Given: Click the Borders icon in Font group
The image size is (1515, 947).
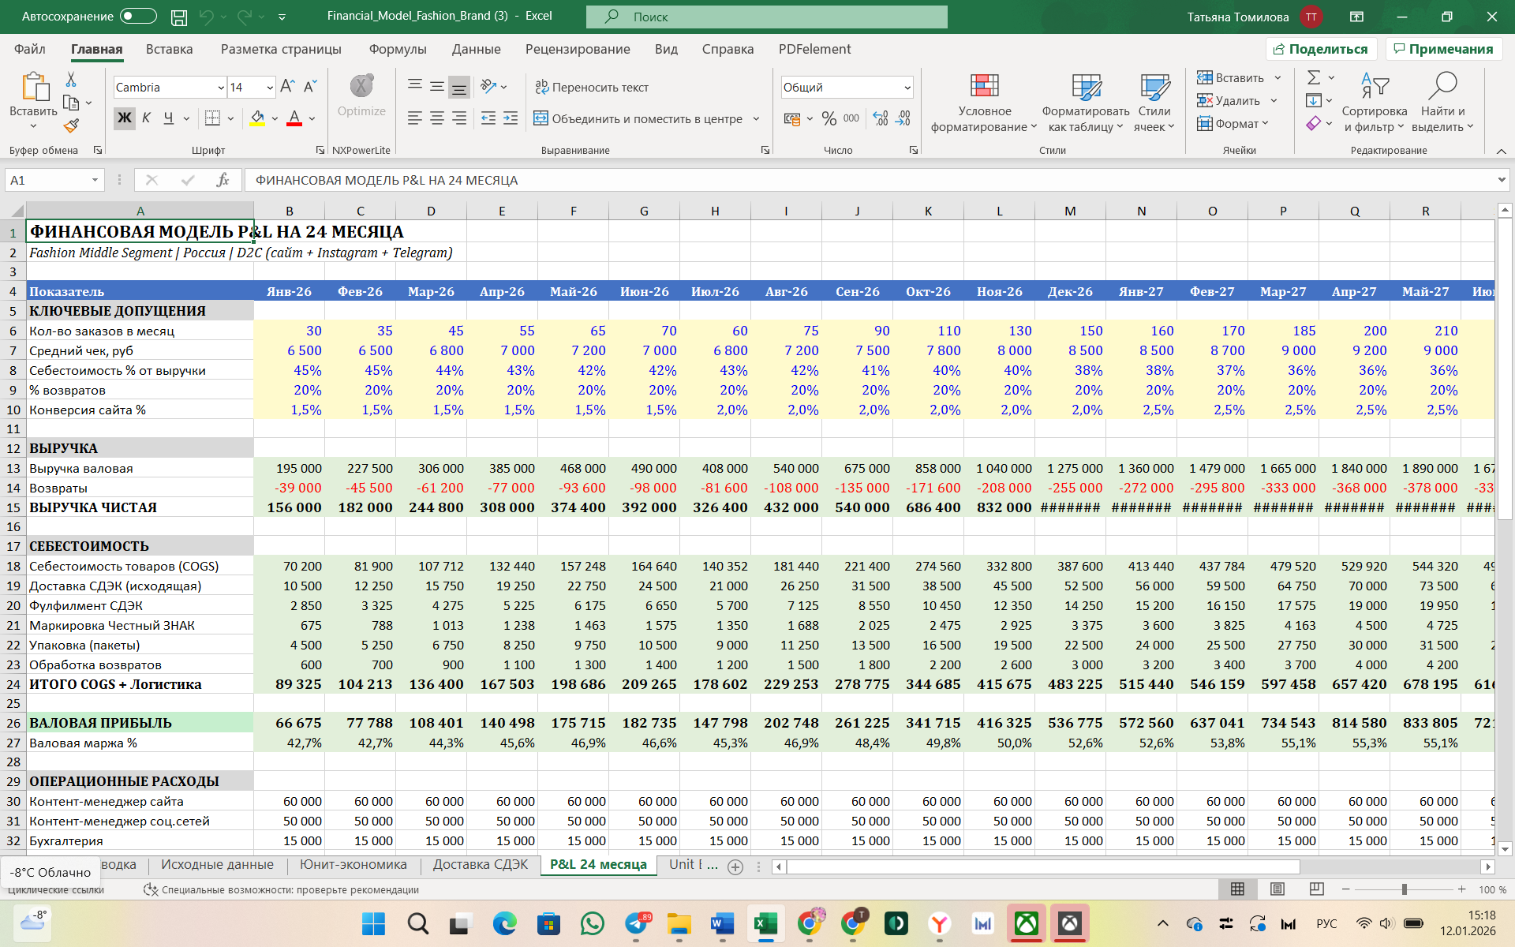Looking at the screenshot, I should coord(212,118).
